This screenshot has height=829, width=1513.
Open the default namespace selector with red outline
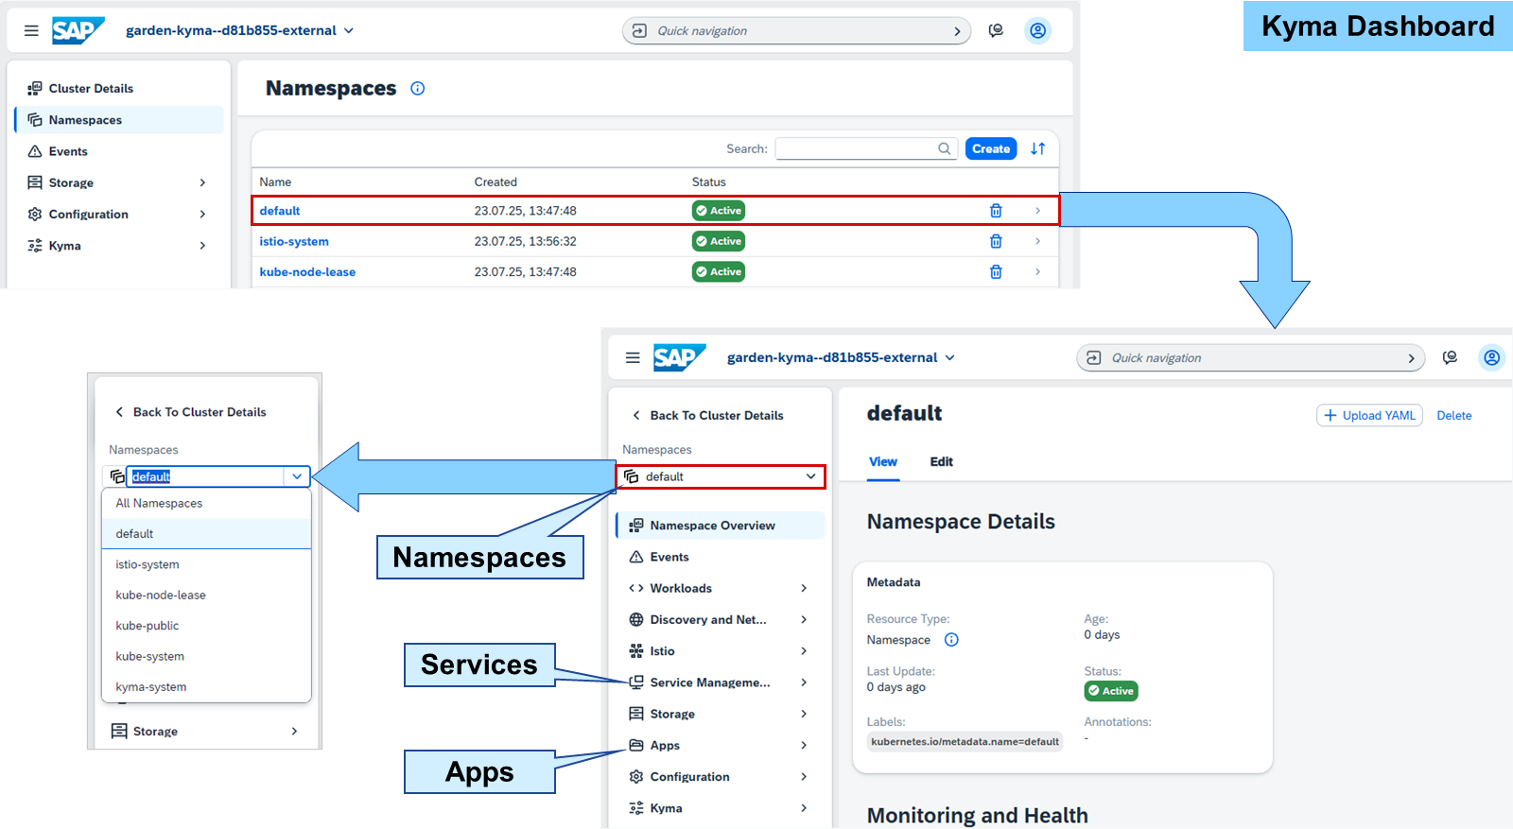coord(721,477)
